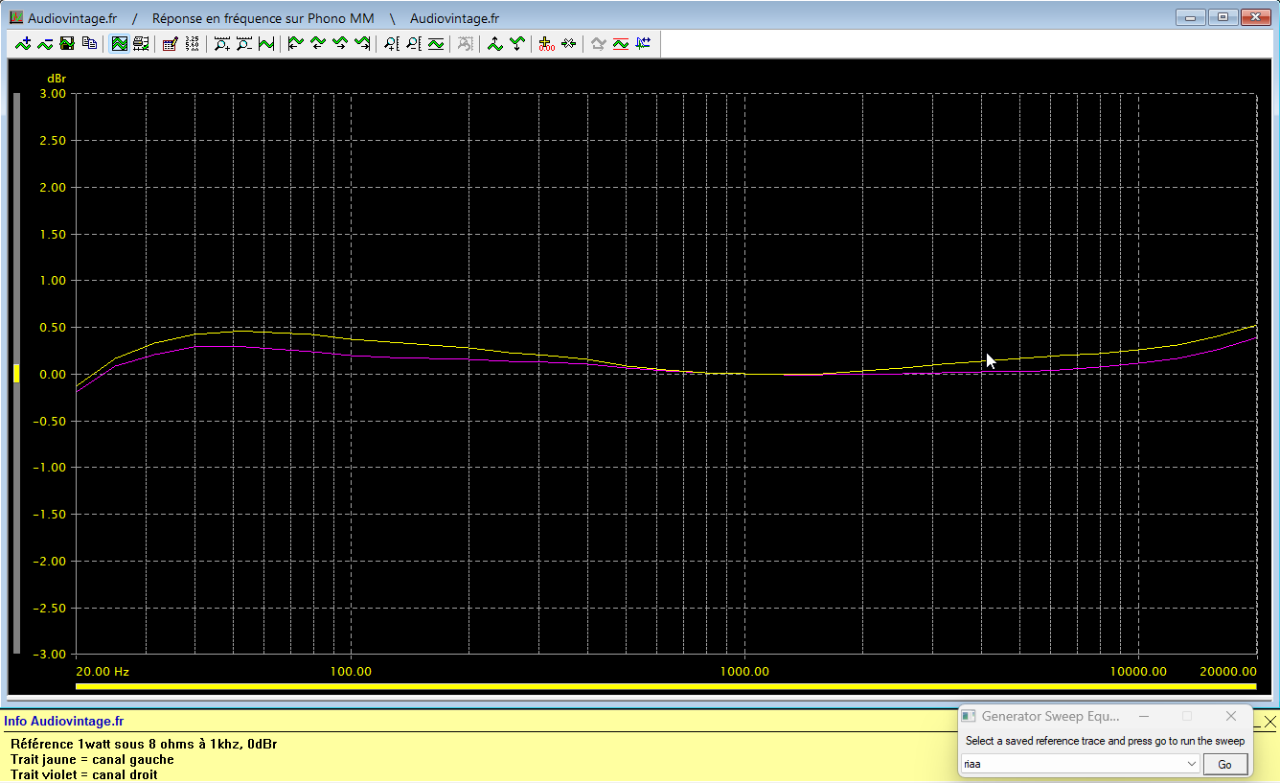The height and width of the screenshot is (783, 1280).
Task: Click the magnifier with bracket minus icon
Action: (413, 43)
